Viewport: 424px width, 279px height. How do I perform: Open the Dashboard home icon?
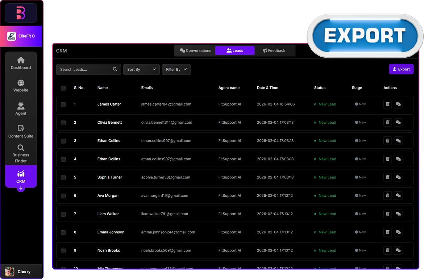[x=21, y=60]
